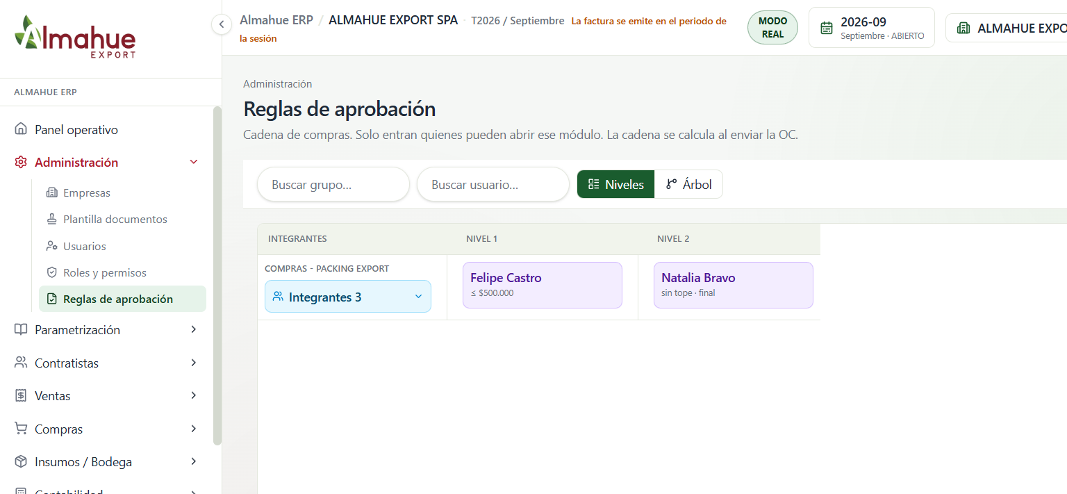Screen dimensions: 1067x494
Task: Click the Insumos / Bodega box icon
Action: tap(21, 461)
